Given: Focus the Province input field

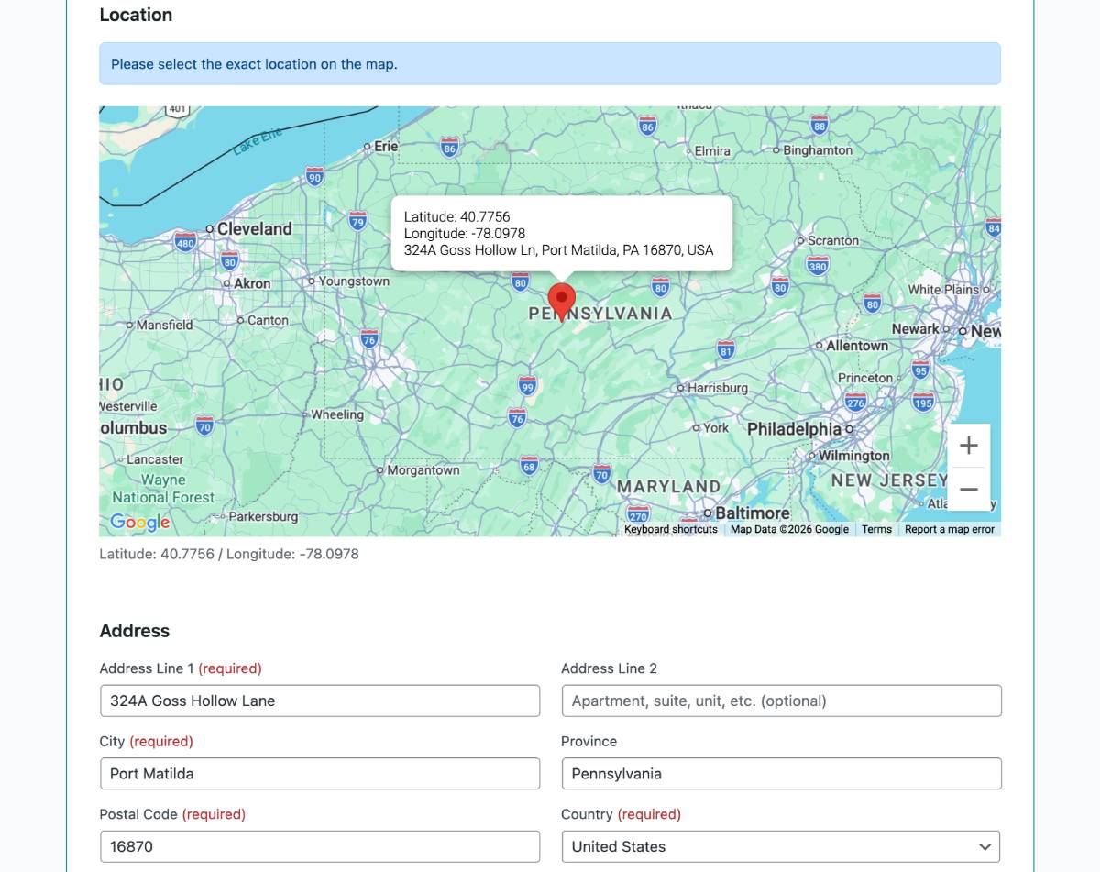Looking at the screenshot, I should [x=781, y=773].
